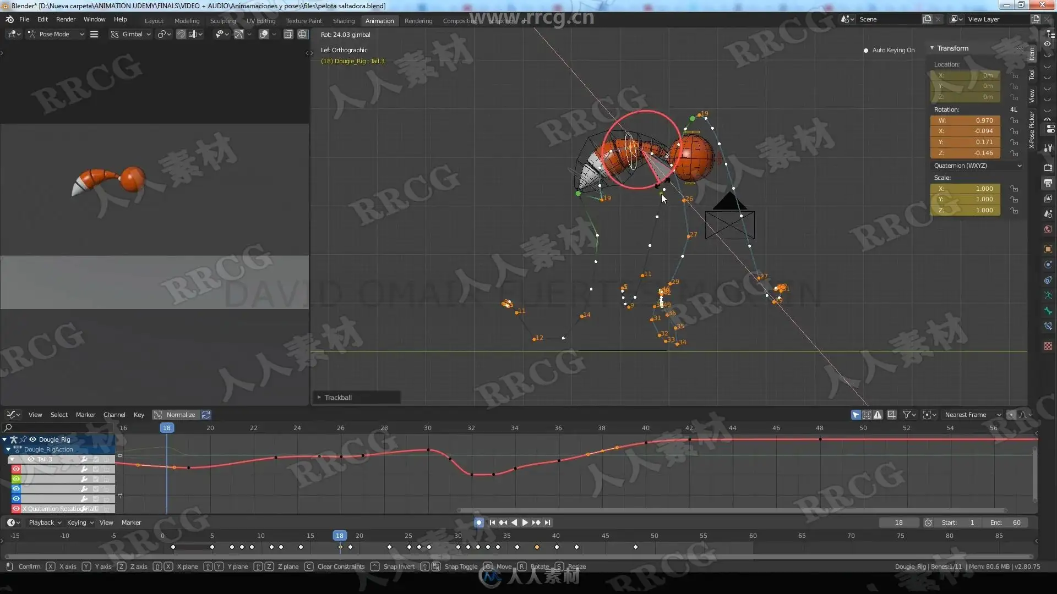Screen dimensions: 1057x594
Task: Click the channel search field
Action: 58,427
